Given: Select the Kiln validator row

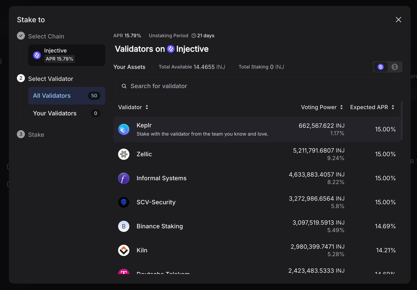Looking at the screenshot, I should tap(257, 251).
